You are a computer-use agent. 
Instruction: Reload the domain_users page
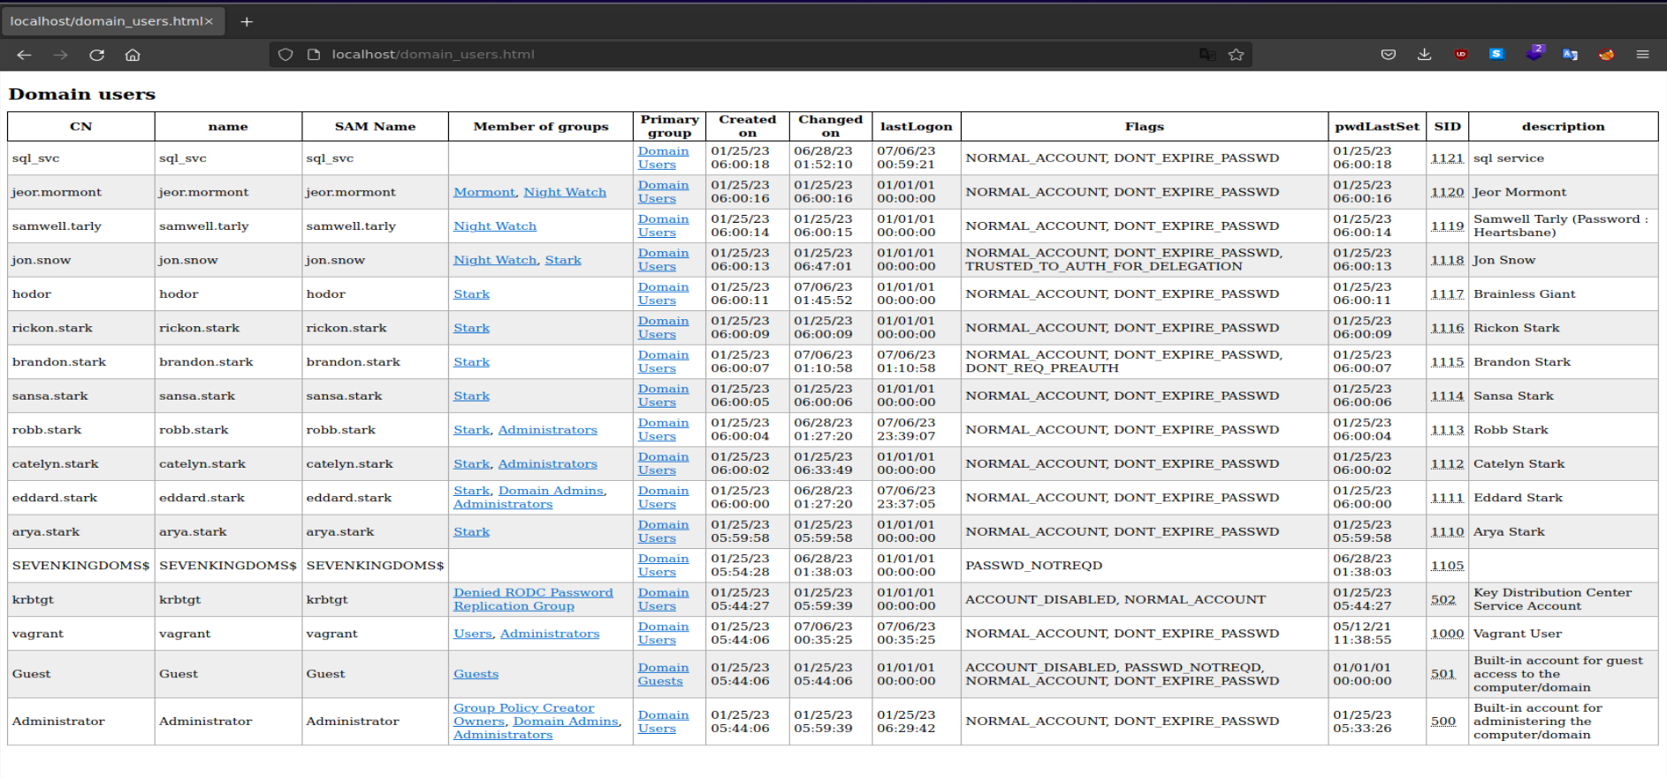pos(96,55)
